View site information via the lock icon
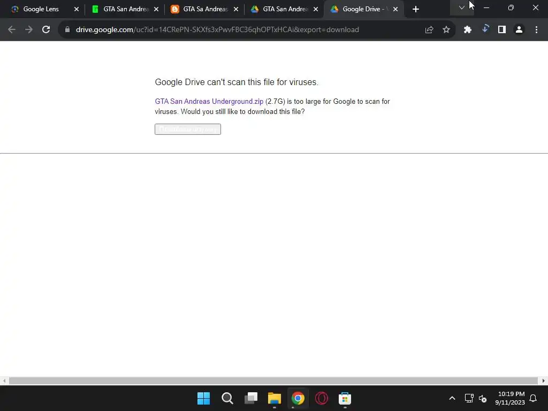Image resolution: width=548 pixels, height=411 pixels. [x=67, y=30]
